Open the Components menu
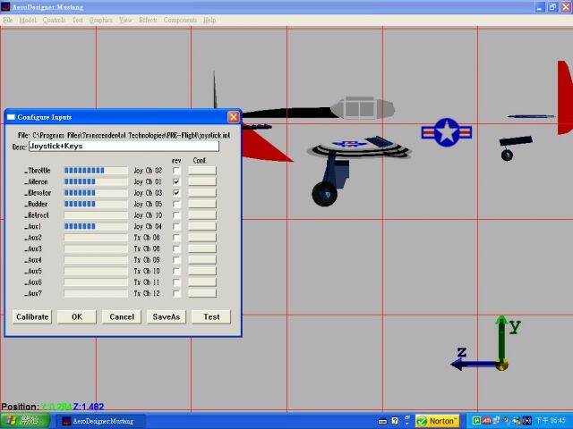The width and height of the screenshot is (573, 429). (x=180, y=20)
